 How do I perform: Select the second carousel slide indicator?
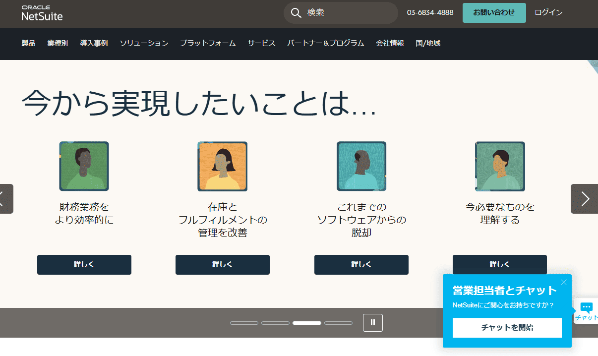[x=275, y=323]
